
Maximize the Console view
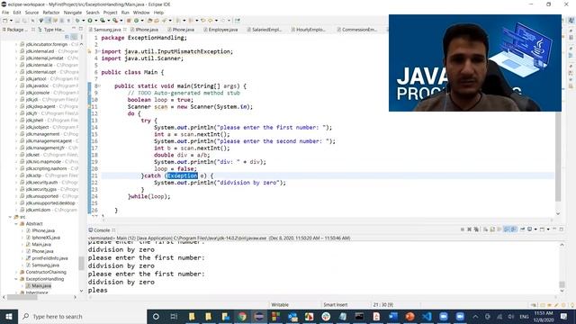562,229
